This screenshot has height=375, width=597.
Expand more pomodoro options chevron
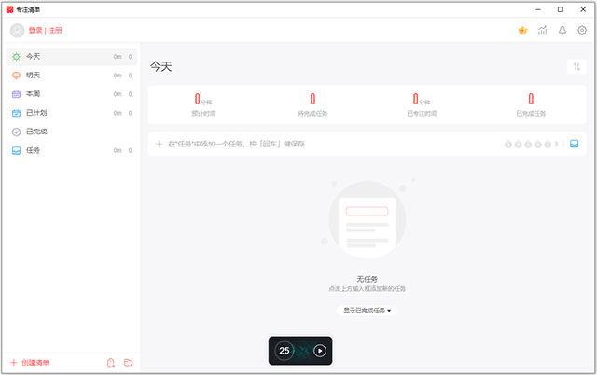pos(556,144)
